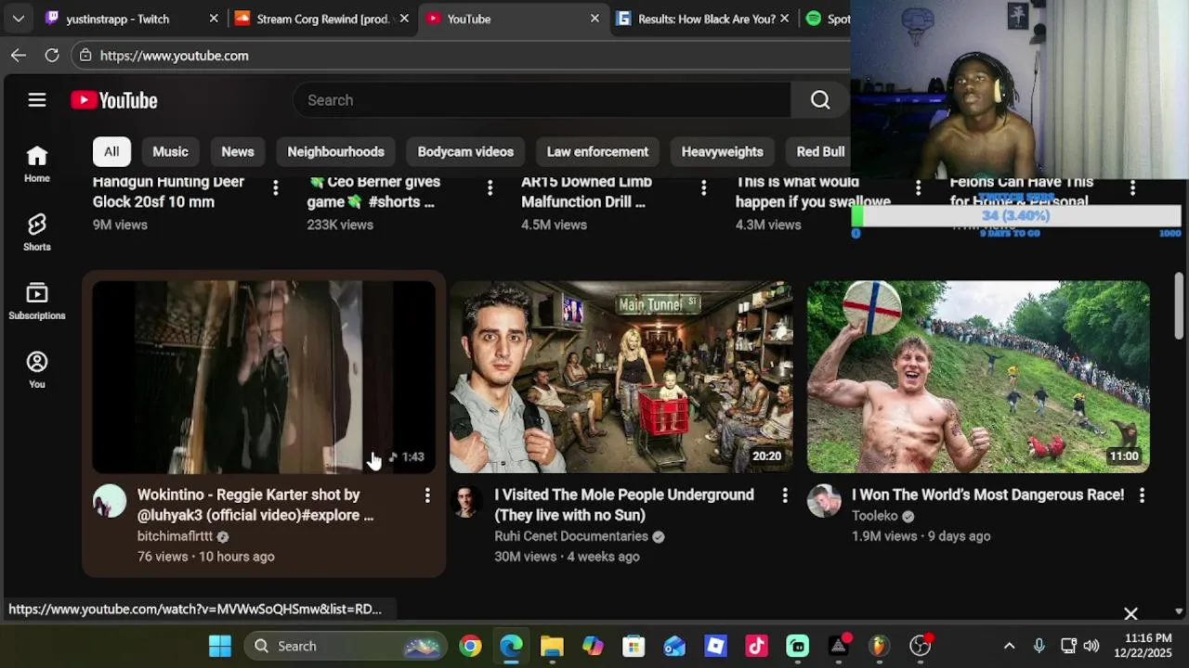Screen dimensions: 1189x668
Task: Open the Windows Start menu
Action: [220, 646]
